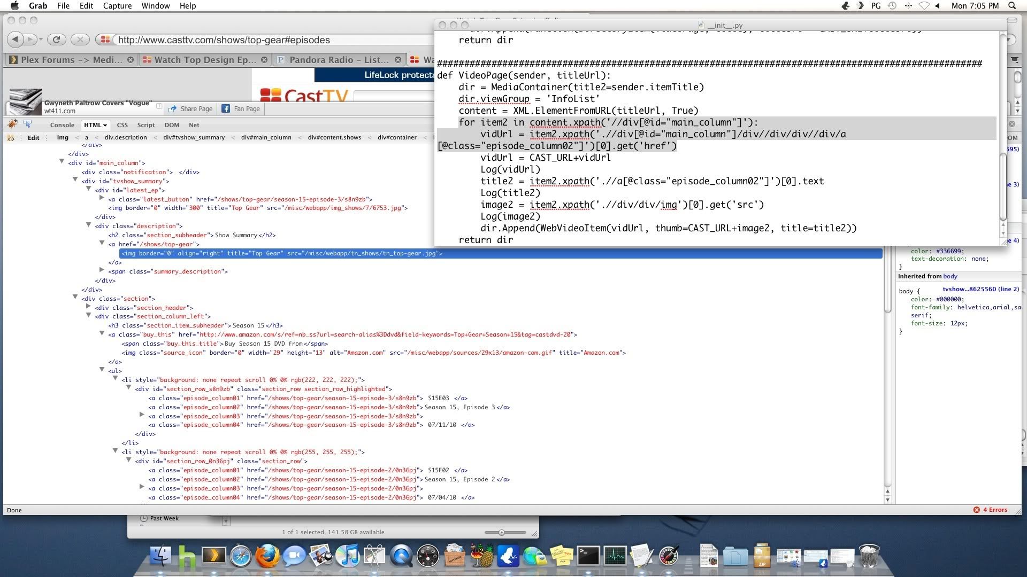The width and height of the screenshot is (1027, 577).
Task: Click the 4 Errors status indicator
Action: coord(990,510)
